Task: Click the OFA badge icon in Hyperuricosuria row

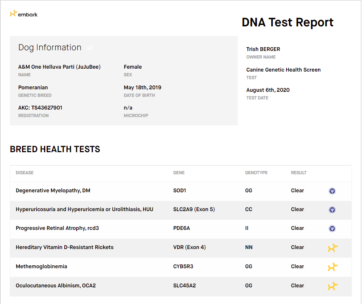Action: (x=332, y=210)
